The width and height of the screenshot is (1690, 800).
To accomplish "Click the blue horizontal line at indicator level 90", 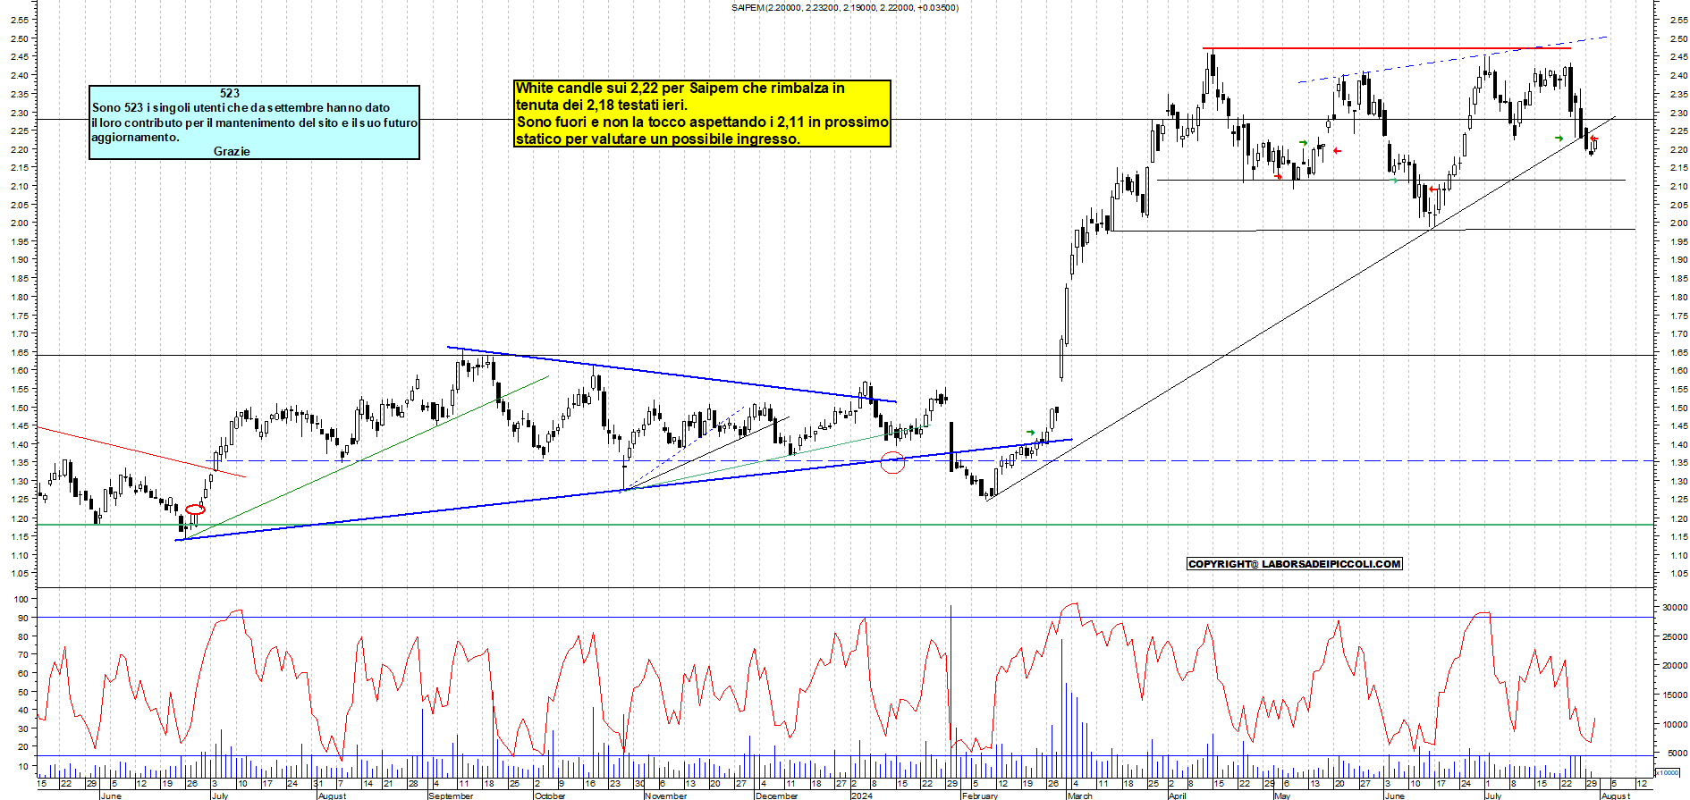I will 845,617.
